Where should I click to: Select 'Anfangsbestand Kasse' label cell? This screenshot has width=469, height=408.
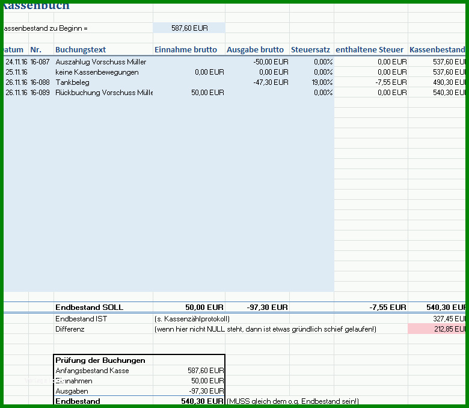coord(103,371)
